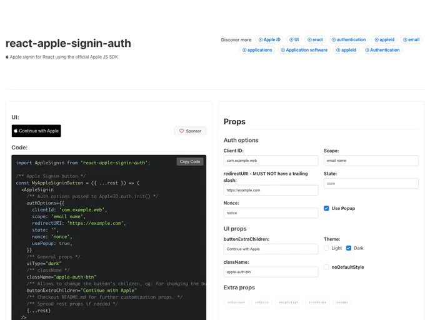Open the appleid tag in first row
The width and height of the screenshot is (430, 320).
coord(384,40)
